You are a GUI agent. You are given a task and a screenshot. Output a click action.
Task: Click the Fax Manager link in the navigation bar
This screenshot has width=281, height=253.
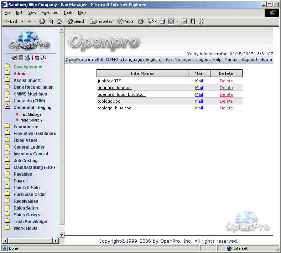coord(179,60)
